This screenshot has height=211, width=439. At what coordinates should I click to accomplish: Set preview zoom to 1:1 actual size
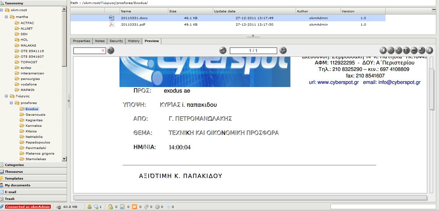pyautogui.click(x=406, y=50)
